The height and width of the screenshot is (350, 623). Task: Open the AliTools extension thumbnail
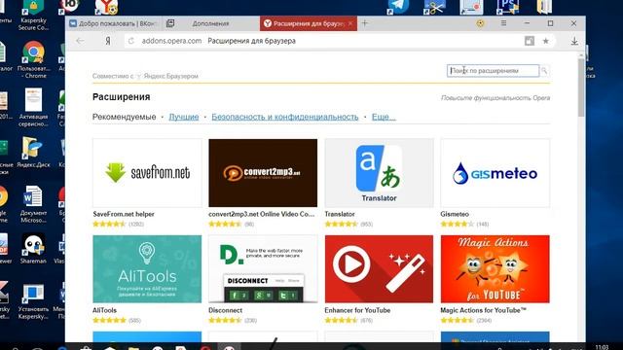[x=147, y=269]
